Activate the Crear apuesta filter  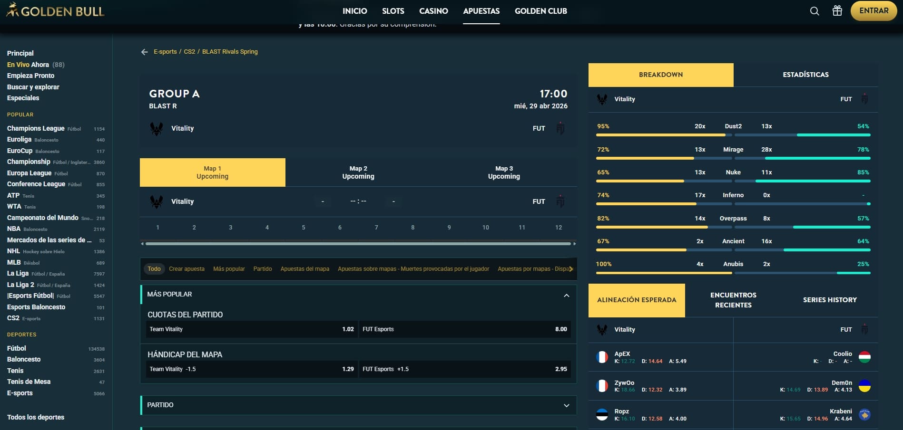[186, 268]
